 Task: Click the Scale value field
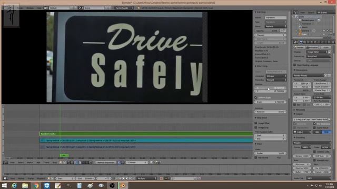[x=270, y=102]
